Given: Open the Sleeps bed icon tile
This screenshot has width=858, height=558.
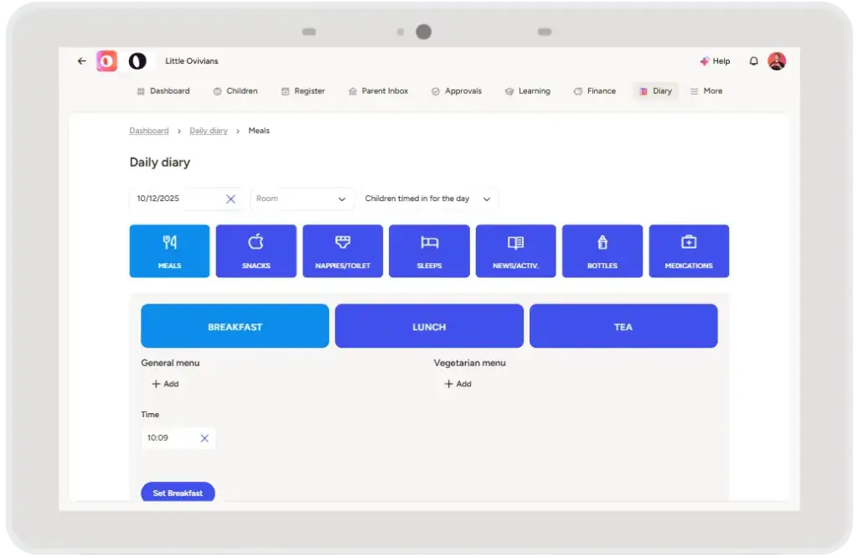Looking at the screenshot, I should pos(429,251).
